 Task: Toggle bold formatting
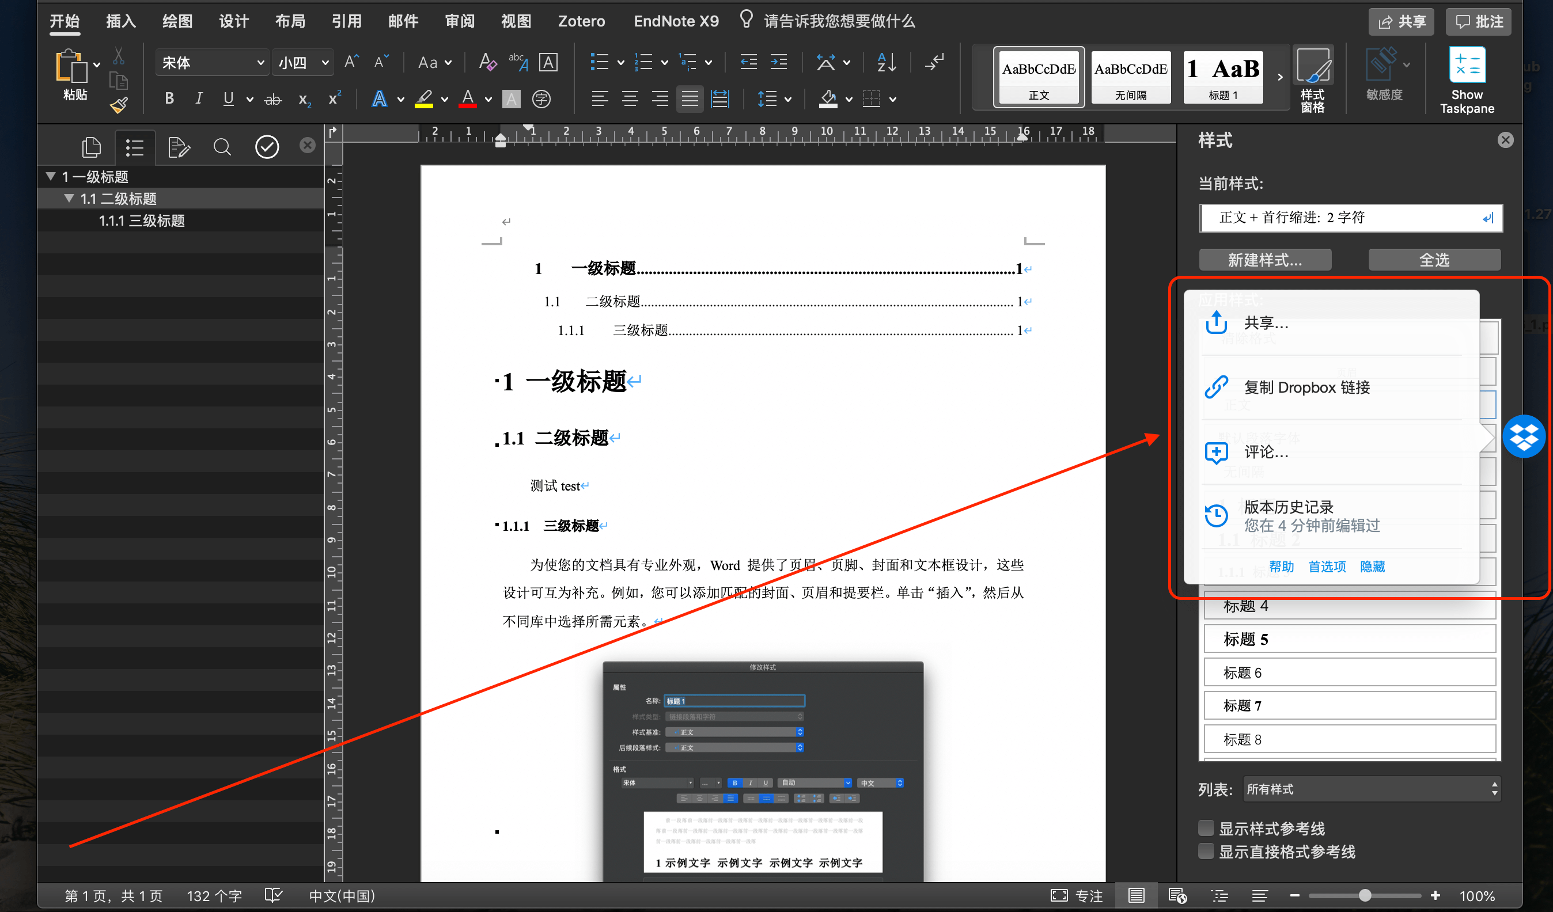(x=169, y=98)
